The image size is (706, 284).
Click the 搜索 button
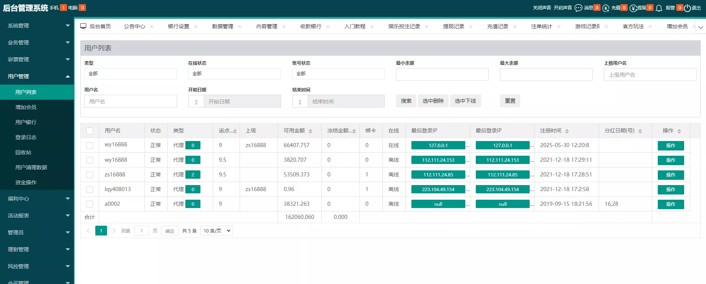406,101
